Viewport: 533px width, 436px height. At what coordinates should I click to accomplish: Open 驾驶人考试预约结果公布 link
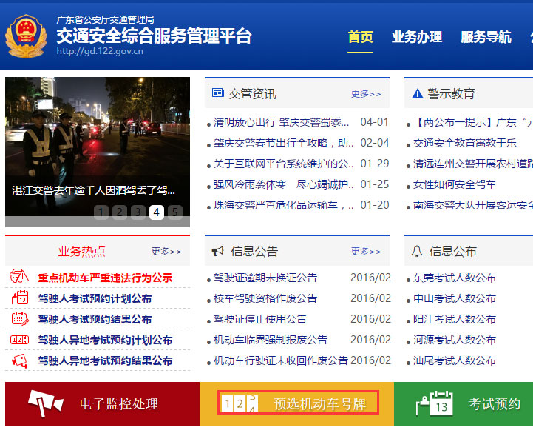point(95,319)
